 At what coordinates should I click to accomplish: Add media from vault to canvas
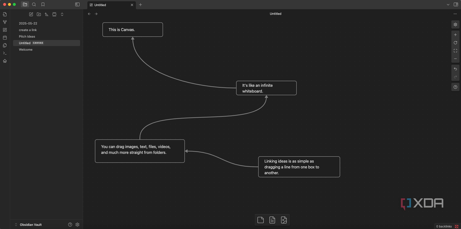(284, 220)
